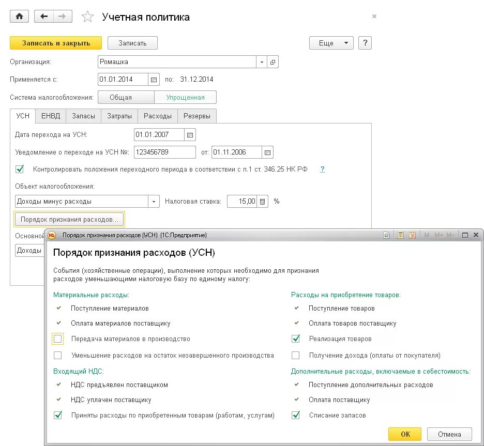Open the Ромашка organization record icon
The image size is (484, 446).
(273, 62)
